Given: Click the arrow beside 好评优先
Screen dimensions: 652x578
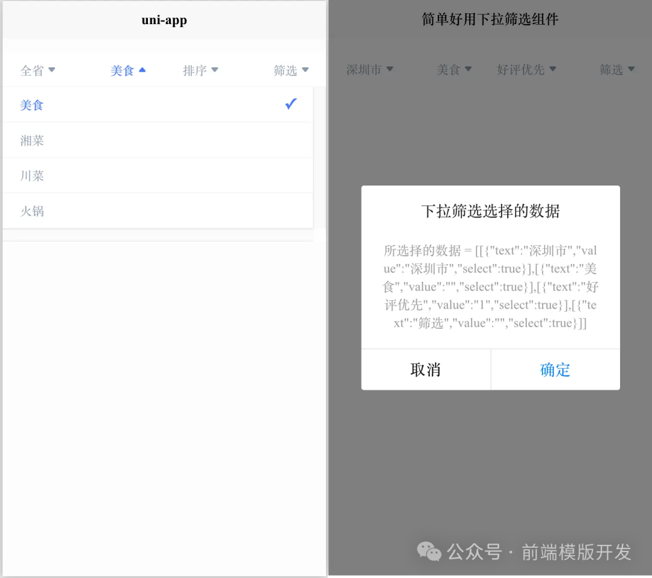Looking at the screenshot, I should 552,69.
